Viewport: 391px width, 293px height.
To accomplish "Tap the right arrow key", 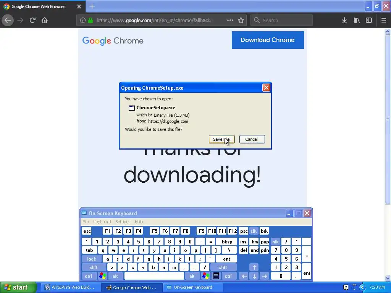I will [265, 276].
